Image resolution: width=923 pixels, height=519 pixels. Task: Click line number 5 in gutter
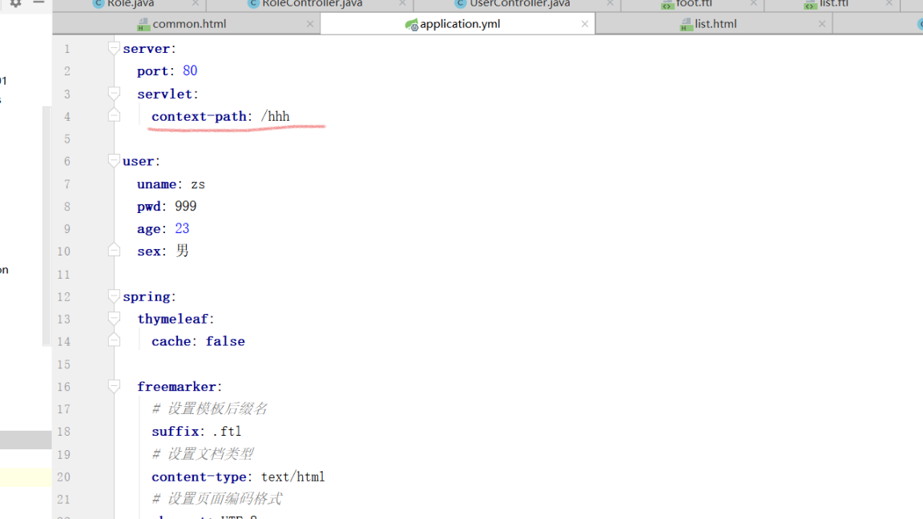(x=67, y=139)
